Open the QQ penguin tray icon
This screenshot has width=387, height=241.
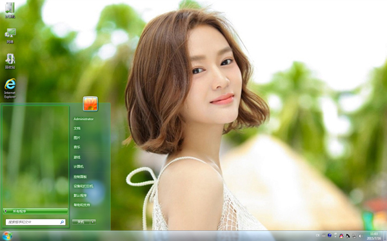pos(341,236)
